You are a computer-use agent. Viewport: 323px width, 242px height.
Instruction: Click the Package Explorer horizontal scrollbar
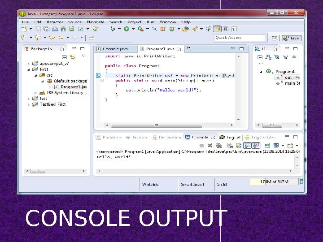(x=38, y=171)
